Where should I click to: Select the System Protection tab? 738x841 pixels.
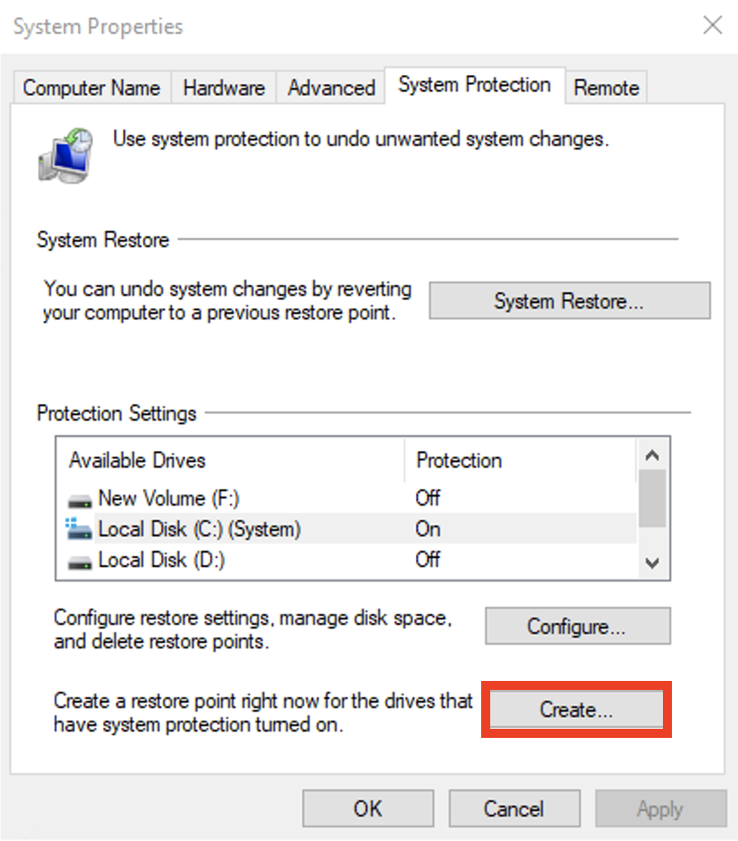click(474, 85)
